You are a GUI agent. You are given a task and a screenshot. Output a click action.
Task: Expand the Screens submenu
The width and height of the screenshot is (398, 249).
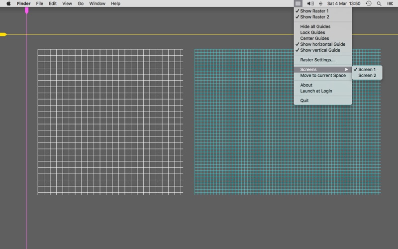click(323, 69)
